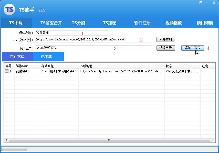The image size is (219, 153).
Task: Go to the TS加密 tab
Action: click(110, 23)
